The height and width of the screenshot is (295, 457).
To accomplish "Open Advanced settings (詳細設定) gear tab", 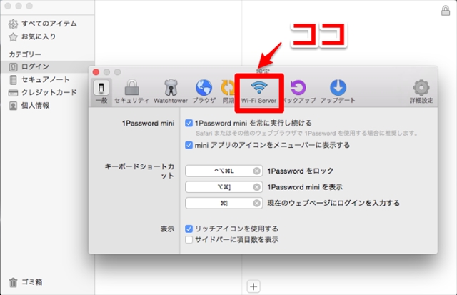I will [x=421, y=92].
